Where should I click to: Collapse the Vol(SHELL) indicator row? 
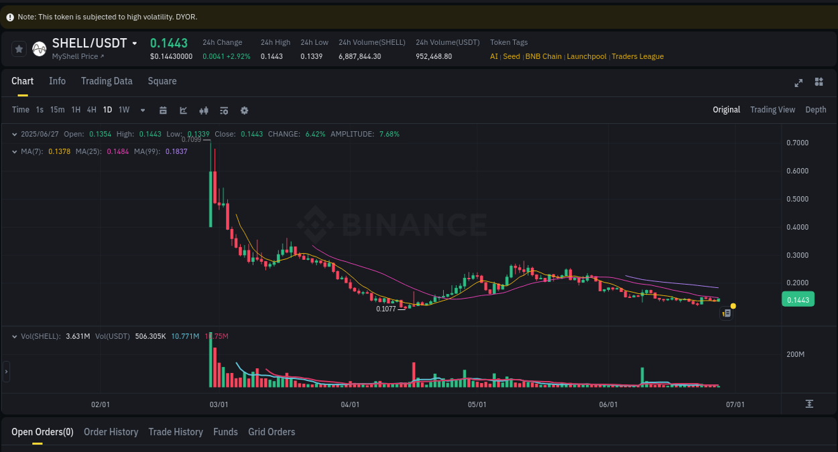[x=13, y=336]
